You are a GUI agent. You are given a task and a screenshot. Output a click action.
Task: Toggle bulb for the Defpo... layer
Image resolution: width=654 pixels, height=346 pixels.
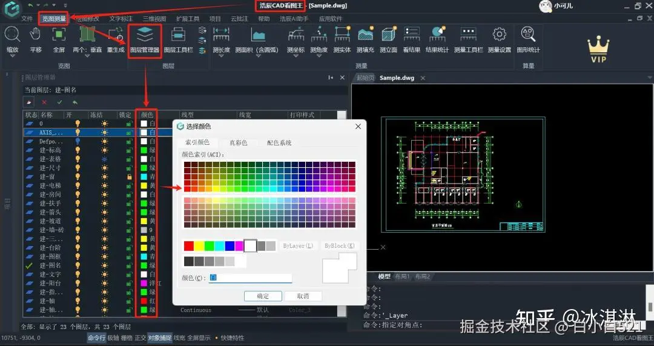[78, 141]
